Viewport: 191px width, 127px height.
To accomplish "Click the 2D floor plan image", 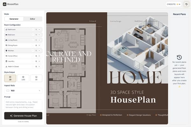I will pos(71,68).
